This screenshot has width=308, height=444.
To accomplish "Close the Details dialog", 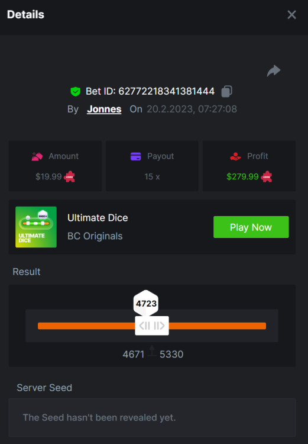I will (291, 15).
